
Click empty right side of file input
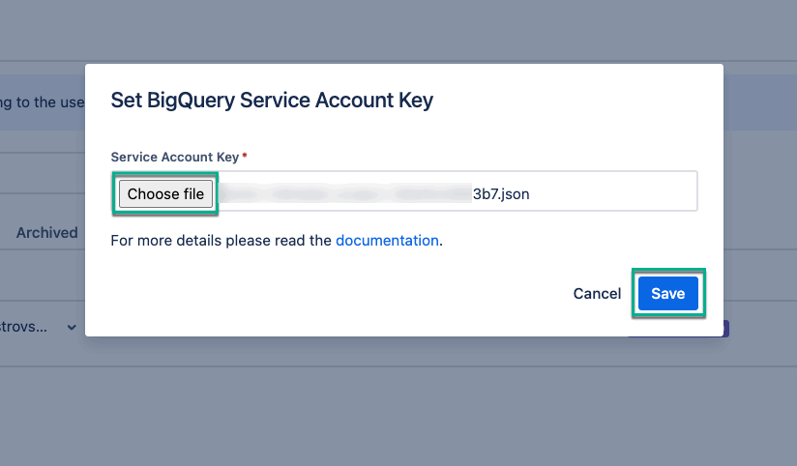click(x=619, y=193)
